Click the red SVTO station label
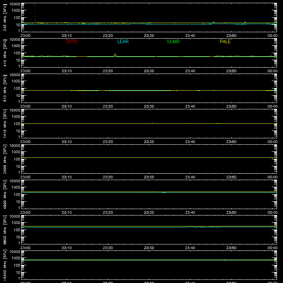Screen dimensions: 283x283 tap(72, 41)
